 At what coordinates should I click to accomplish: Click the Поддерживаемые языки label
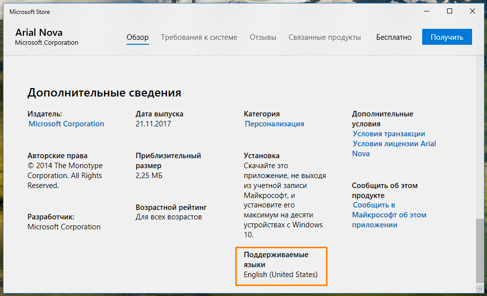[x=276, y=260]
